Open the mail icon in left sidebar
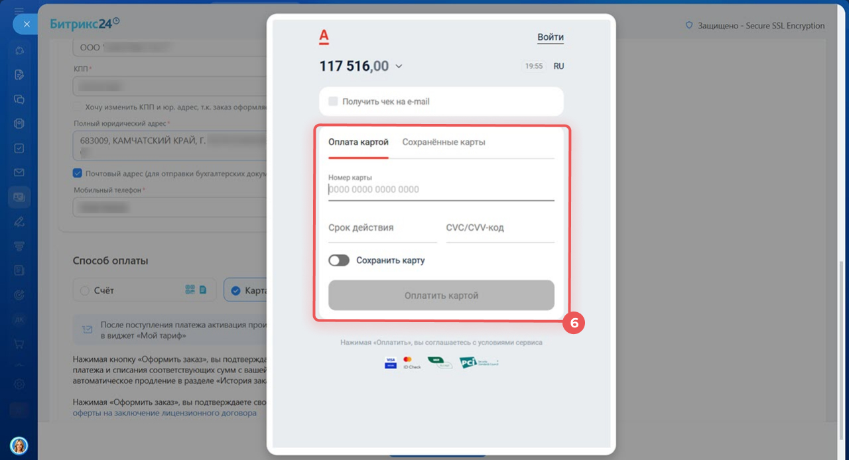This screenshot has width=849, height=460. click(x=19, y=172)
